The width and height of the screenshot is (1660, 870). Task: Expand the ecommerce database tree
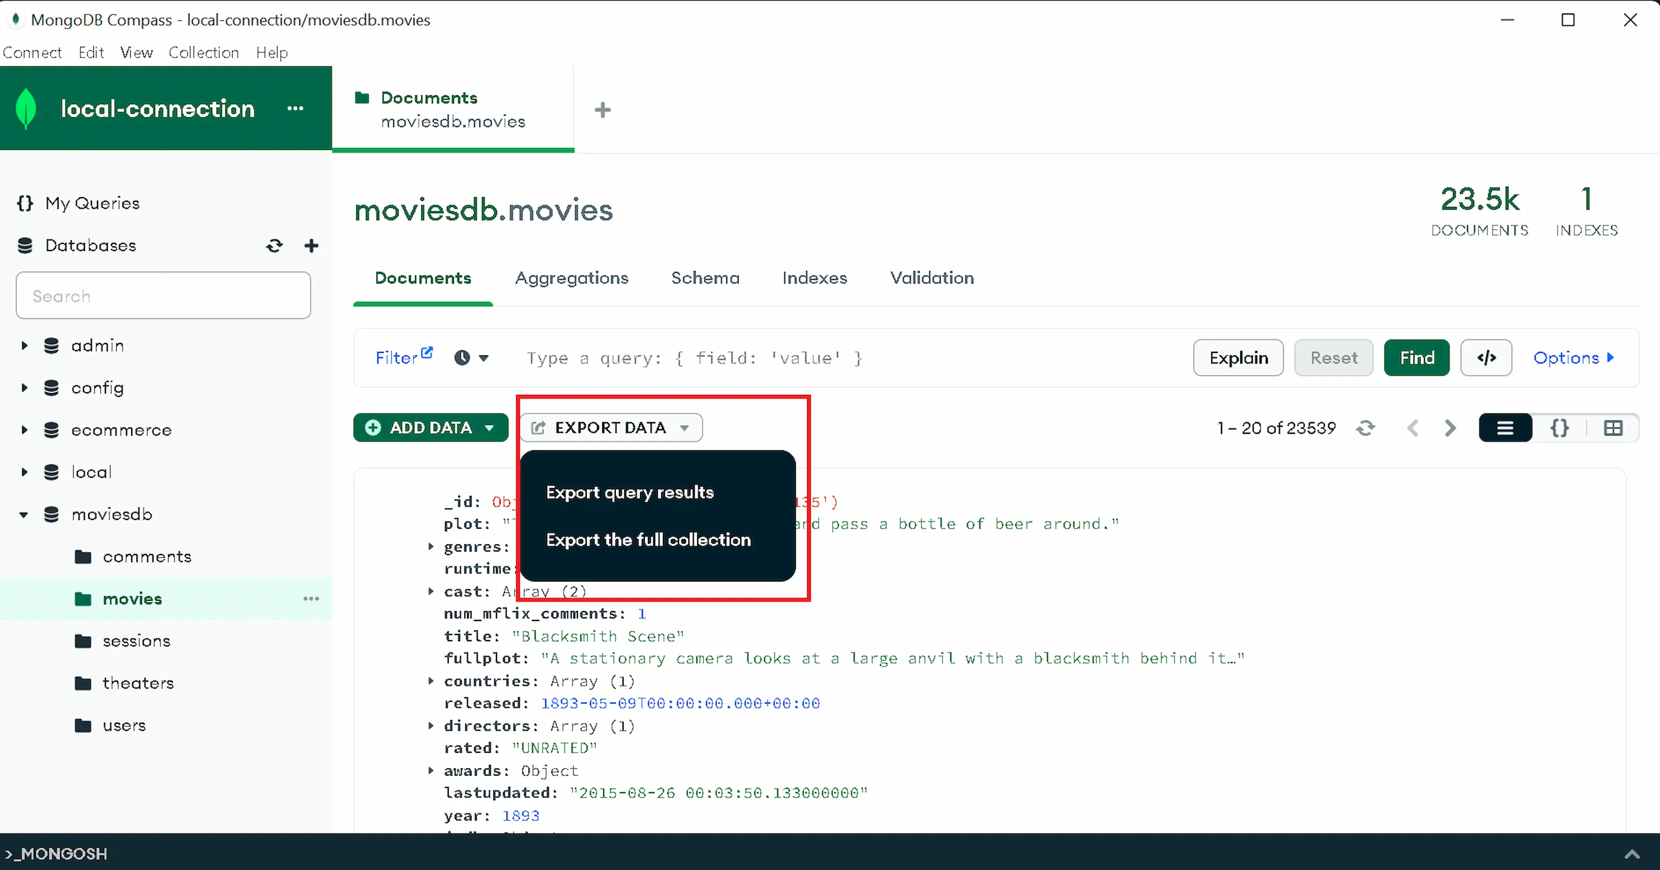(24, 430)
